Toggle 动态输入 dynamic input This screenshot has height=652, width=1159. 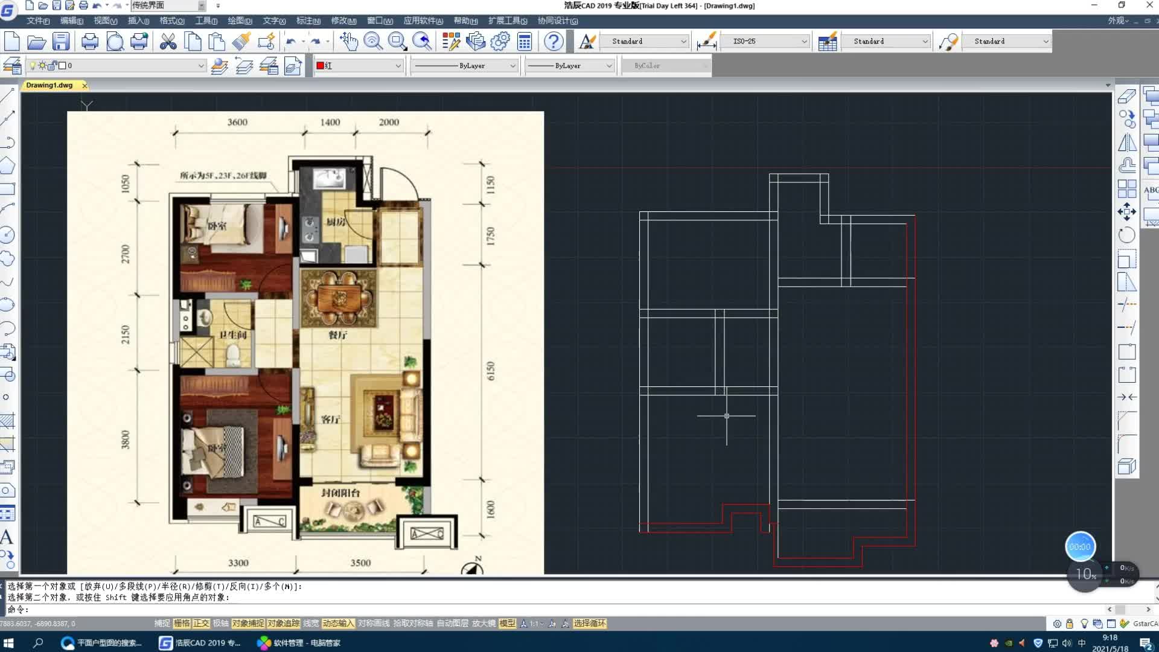(338, 624)
